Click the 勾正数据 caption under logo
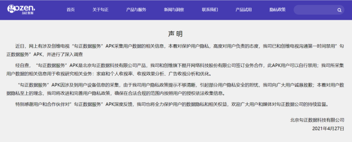352x142 pixels. click(x=27, y=13)
